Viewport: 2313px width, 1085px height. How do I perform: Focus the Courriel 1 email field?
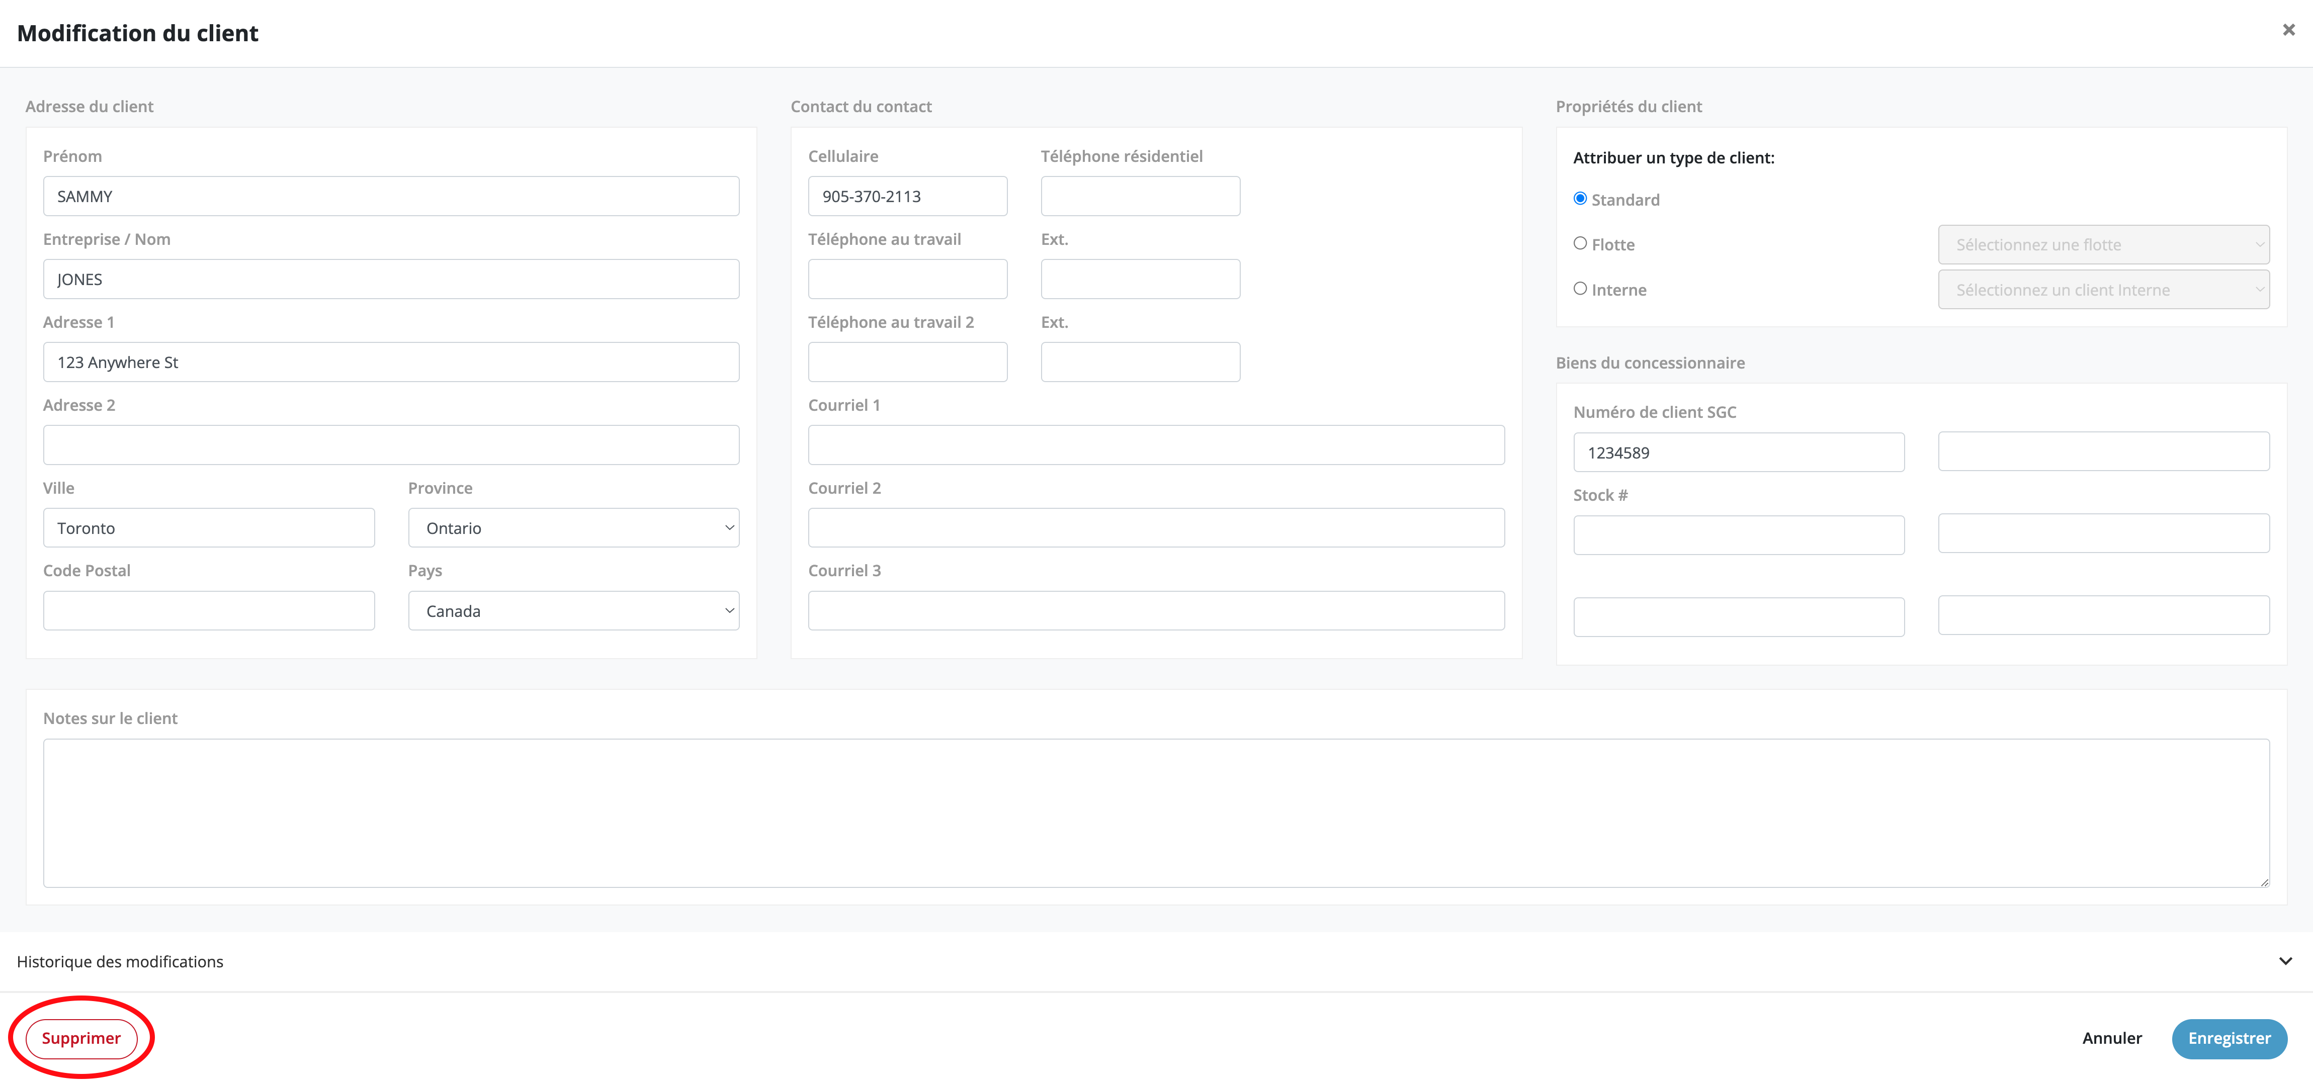[x=1156, y=445]
